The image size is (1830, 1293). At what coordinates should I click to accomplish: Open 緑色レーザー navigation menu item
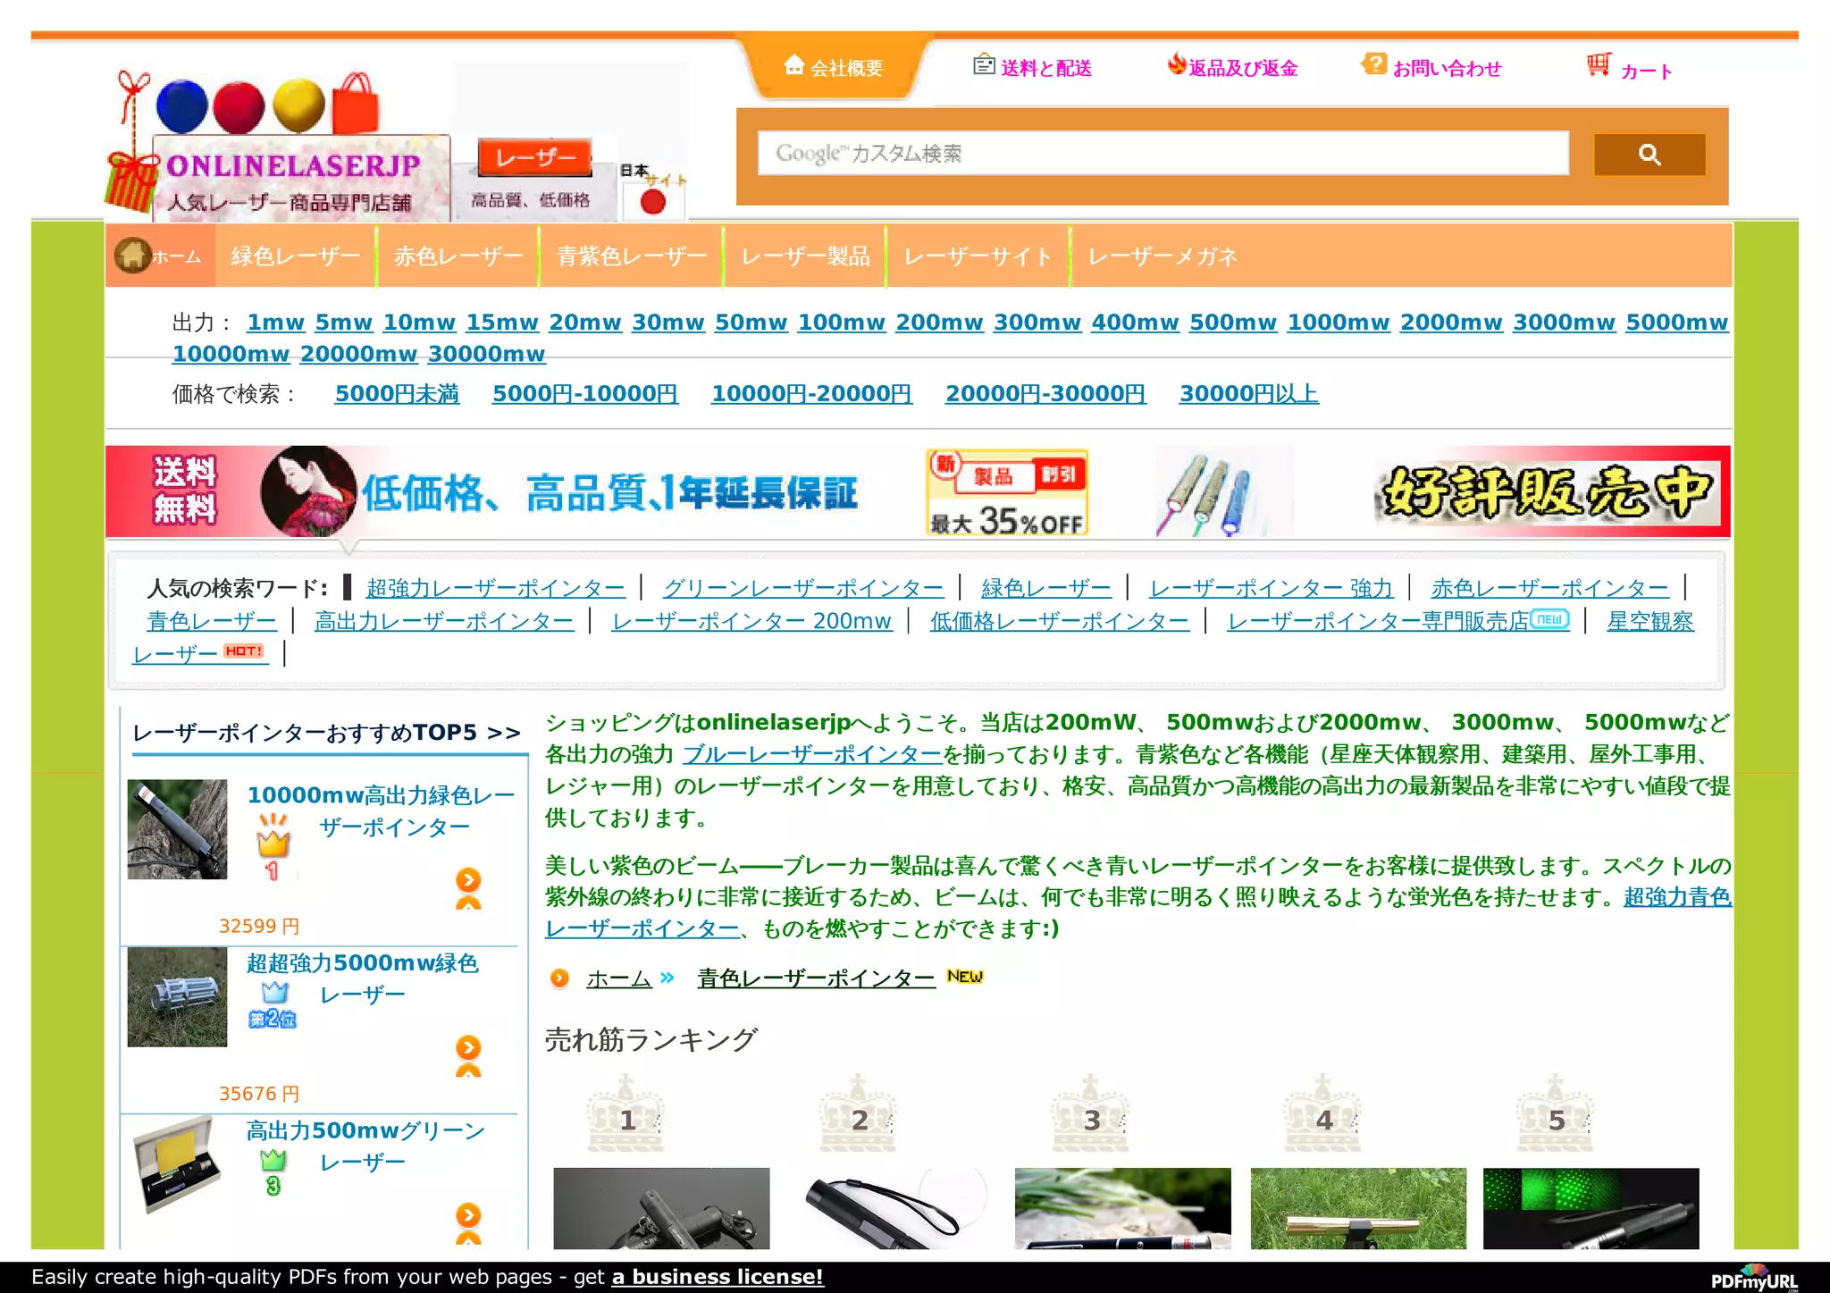coord(295,256)
